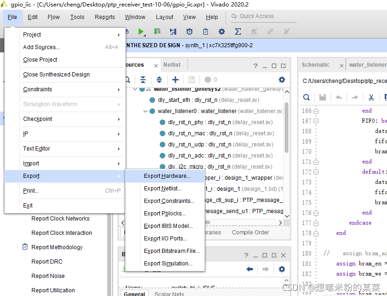Expand all in Sources panel toolbar
The width and height of the screenshot is (387, 296).
tap(159, 80)
